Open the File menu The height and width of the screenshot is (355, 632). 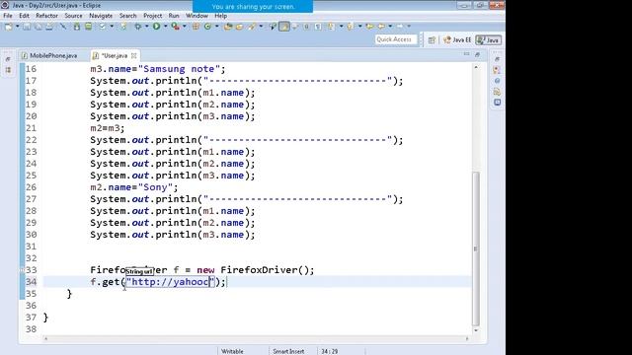8,16
